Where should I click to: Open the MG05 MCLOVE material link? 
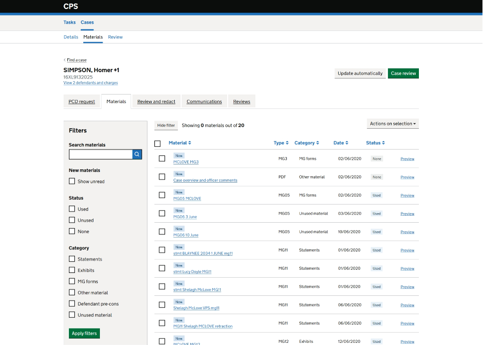(x=187, y=198)
